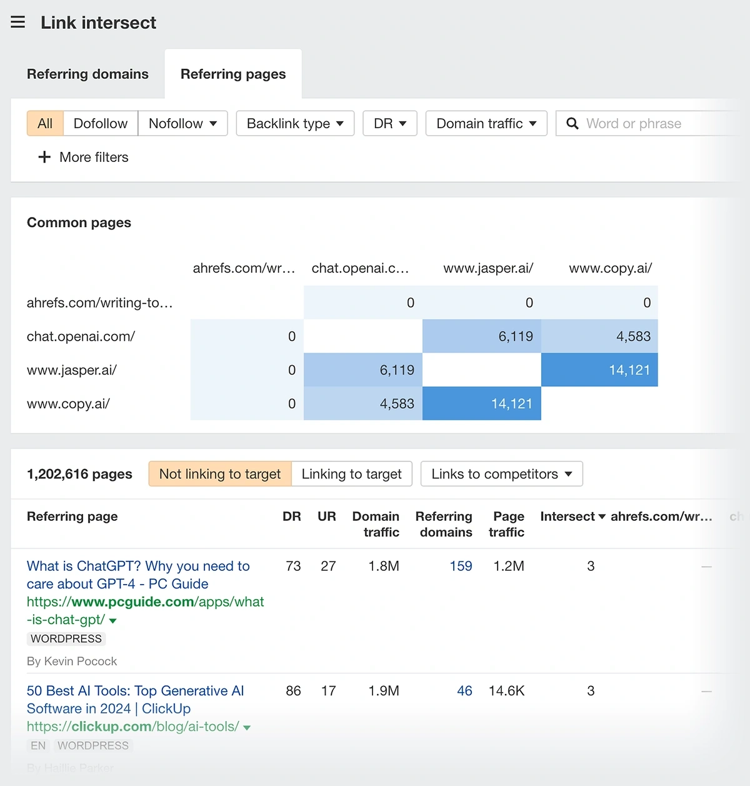Click chat.openai.com/ row label
The width and height of the screenshot is (750, 786).
click(81, 336)
